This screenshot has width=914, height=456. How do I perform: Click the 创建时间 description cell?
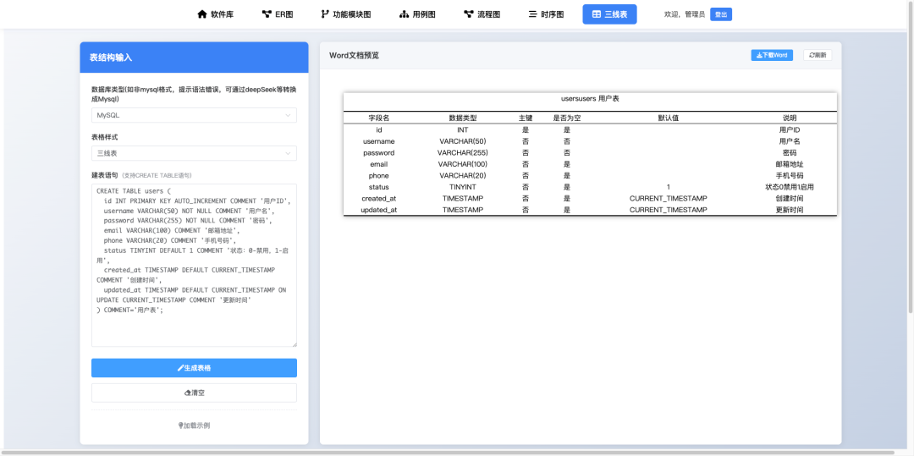tap(790, 199)
